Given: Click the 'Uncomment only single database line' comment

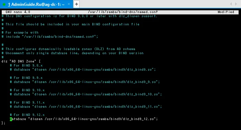Looking at the screenshot, I should click(72, 53).
